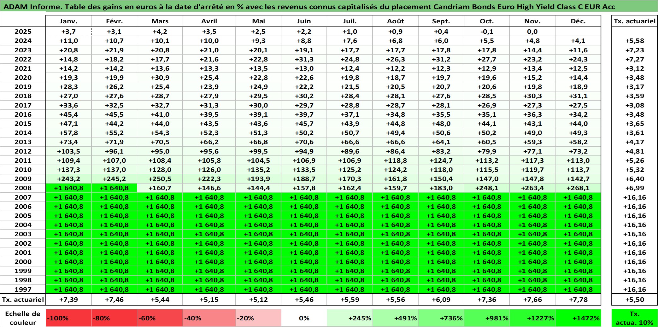Screen dimensions: 658x327
Task: Select the +5,50 overall actuarial rate cell
Action: click(635, 300)
